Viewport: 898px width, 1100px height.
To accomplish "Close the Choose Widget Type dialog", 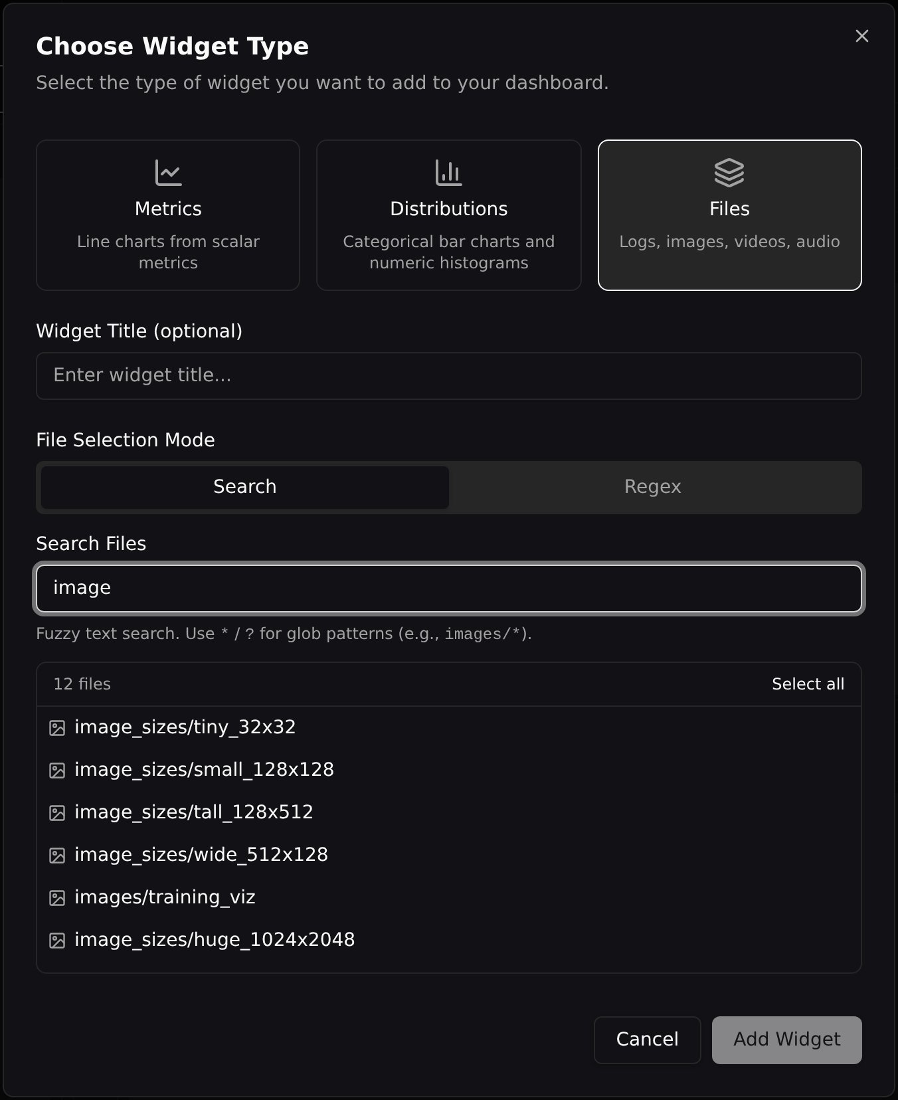I will [862, 36].
